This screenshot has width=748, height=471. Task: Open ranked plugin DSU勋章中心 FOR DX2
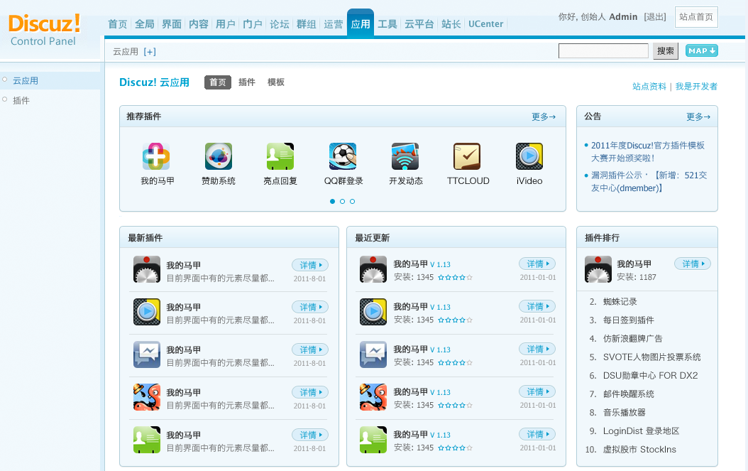point(650,376)
